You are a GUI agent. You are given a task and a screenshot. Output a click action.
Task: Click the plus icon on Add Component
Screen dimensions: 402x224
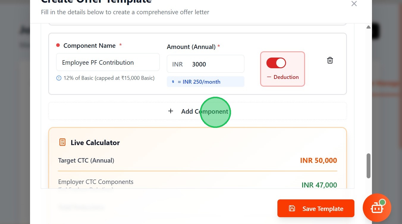tap(171, 111)
